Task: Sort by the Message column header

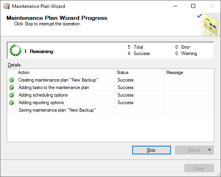Action: (189, 72)
